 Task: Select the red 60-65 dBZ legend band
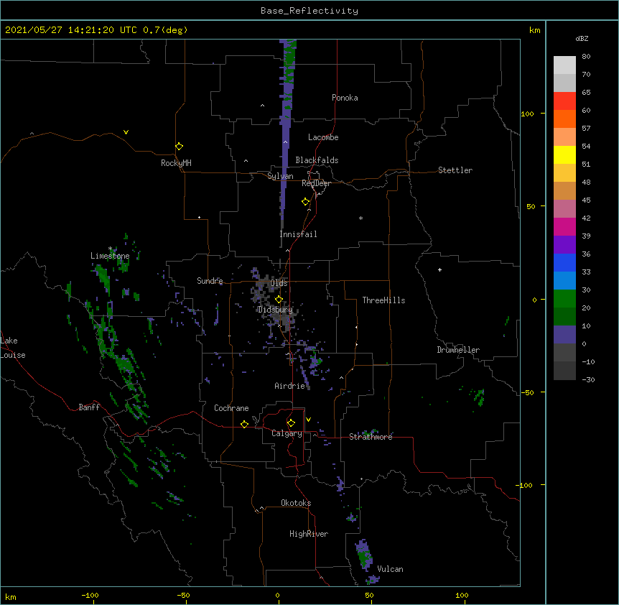(x=564, y=101)
